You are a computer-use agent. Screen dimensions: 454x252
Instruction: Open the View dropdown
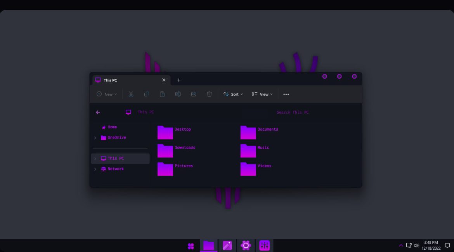(262, 94)
